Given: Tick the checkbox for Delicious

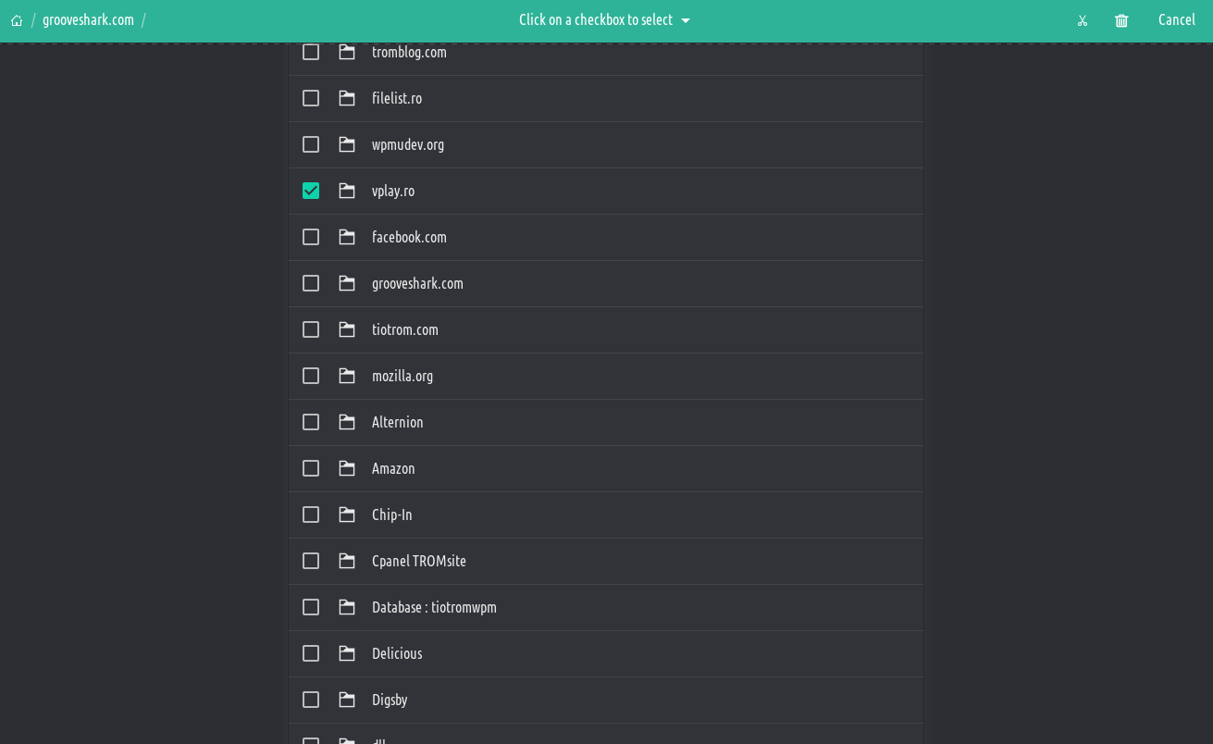Looking at the screenshot, I should 311,653.
